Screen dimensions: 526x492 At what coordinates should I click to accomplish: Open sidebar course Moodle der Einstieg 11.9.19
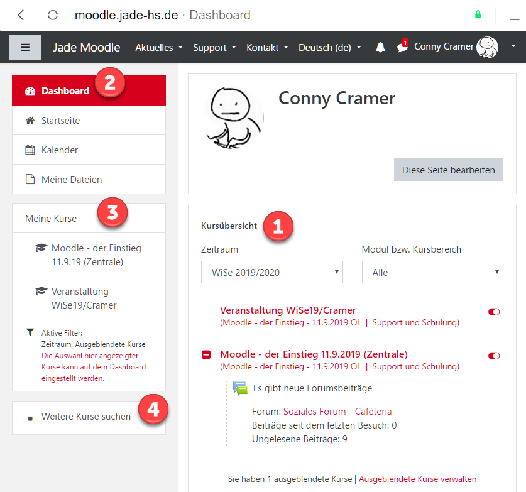(89, 255)
